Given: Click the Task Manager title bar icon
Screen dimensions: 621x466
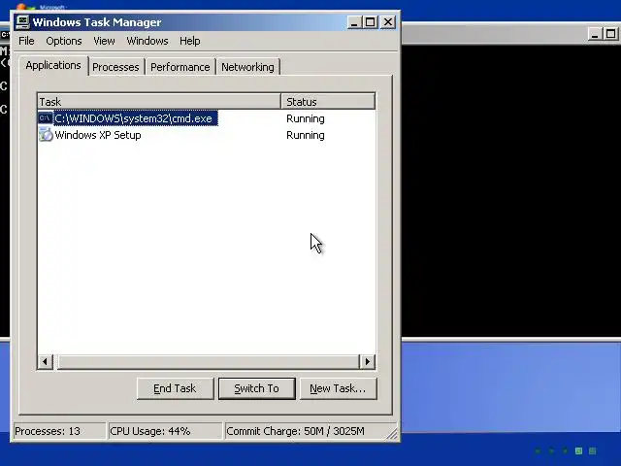Looking at the screenshot, I should point(22,22).
